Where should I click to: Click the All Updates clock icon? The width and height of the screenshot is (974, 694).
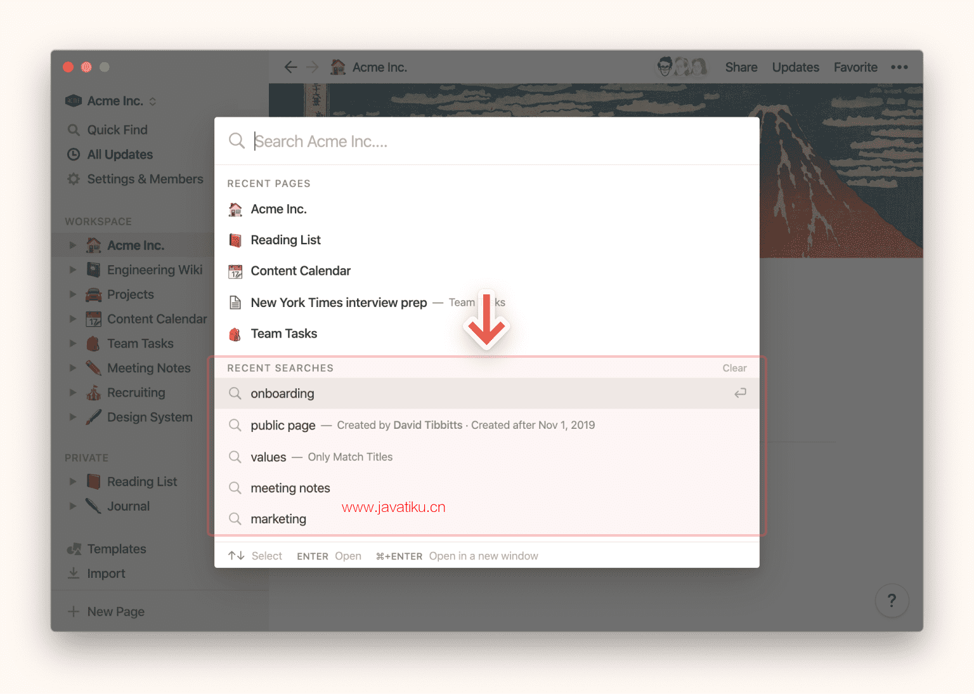[74, 154]
